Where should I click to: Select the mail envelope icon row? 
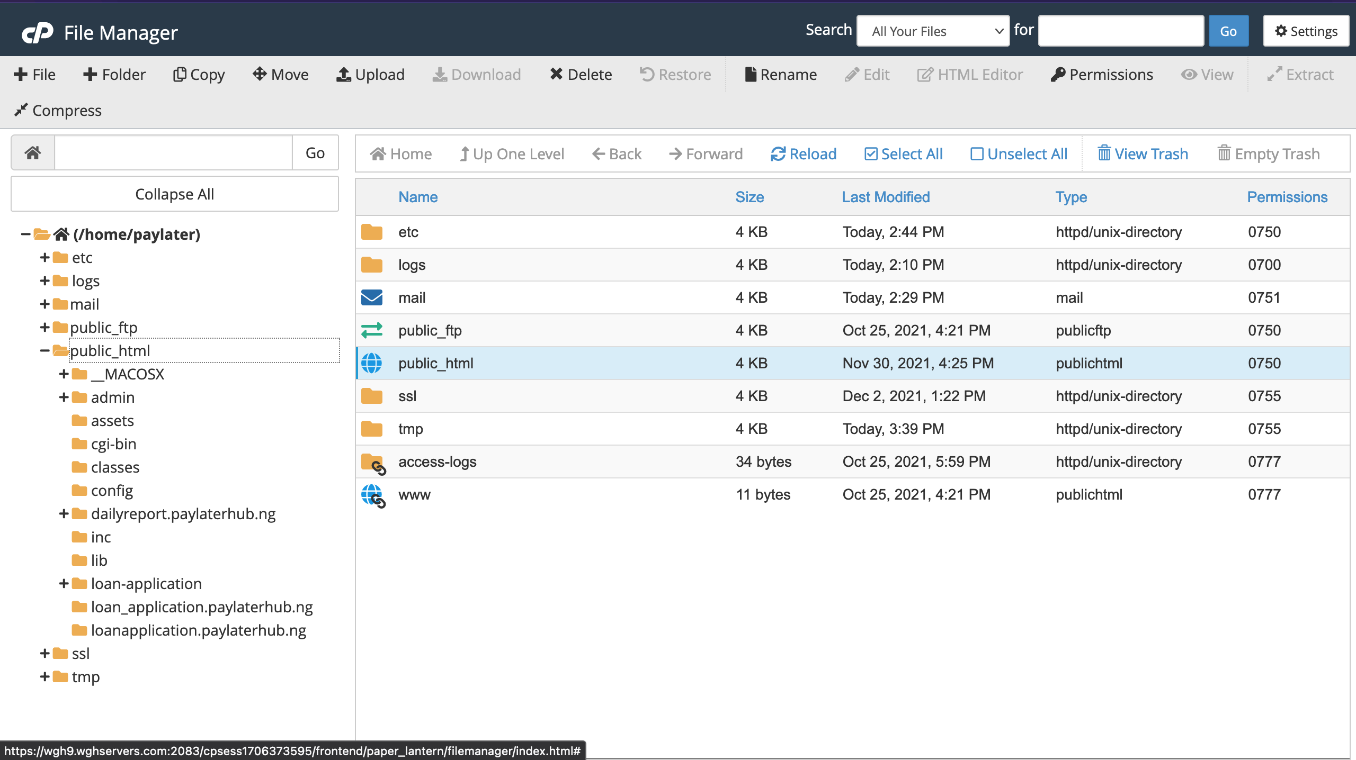[372, 297]
